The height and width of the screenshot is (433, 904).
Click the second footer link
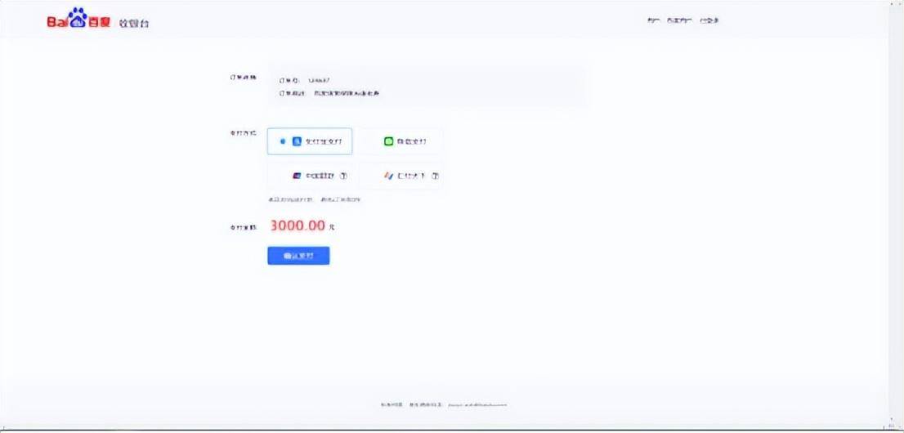(x=426, y=404)
